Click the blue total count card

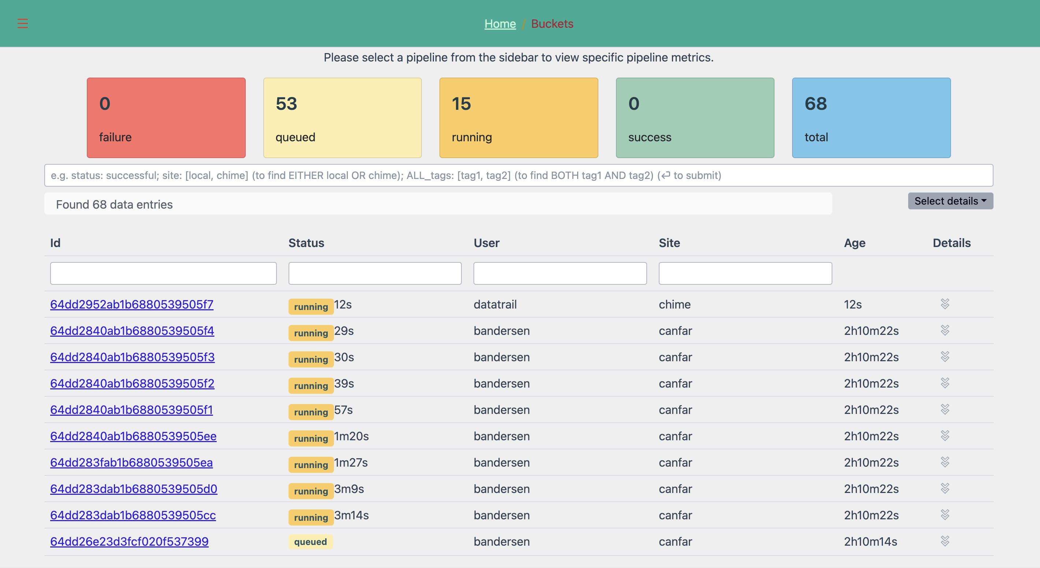click(871, 118)
